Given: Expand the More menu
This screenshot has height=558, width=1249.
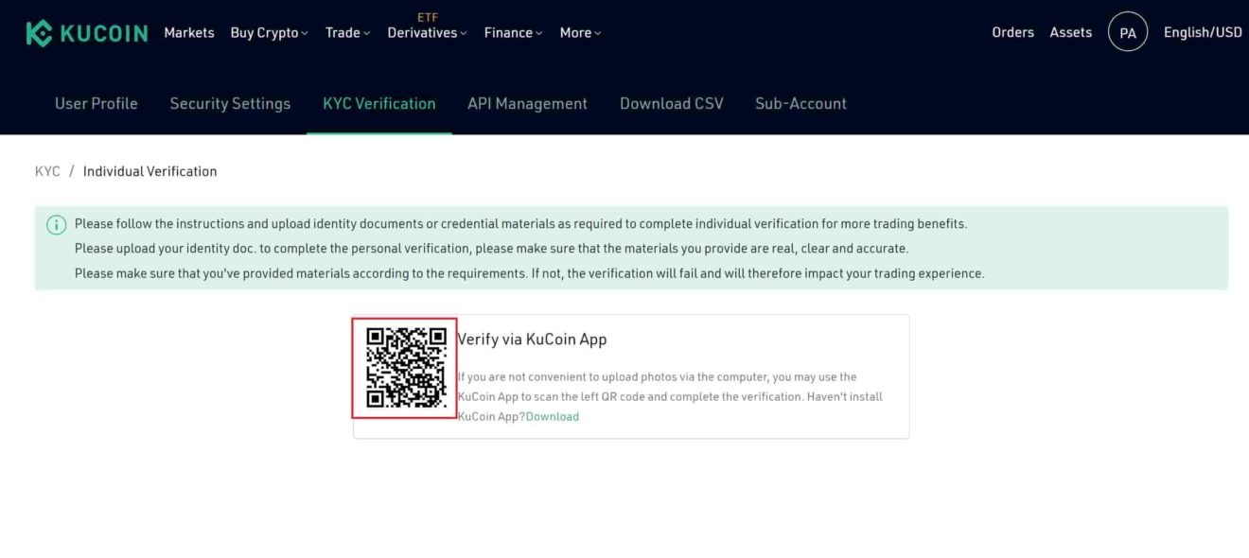Looking at the screenshot, I should (579, 31).
